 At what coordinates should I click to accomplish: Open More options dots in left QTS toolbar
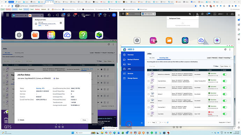click(94, 15)
